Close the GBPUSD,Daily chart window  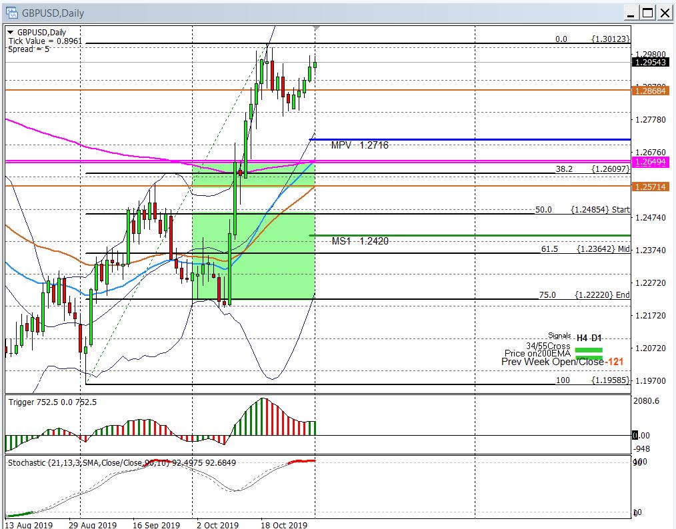pos(665,11)
